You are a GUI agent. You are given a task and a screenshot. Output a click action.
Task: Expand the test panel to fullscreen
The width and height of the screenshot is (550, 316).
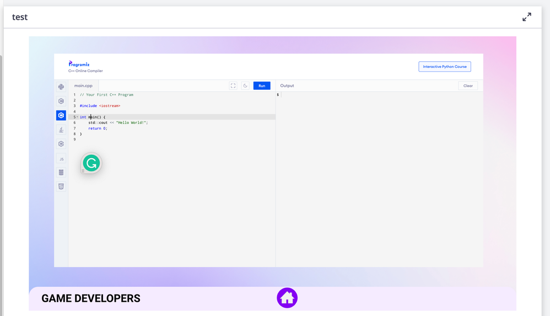(x=526, y=17)
